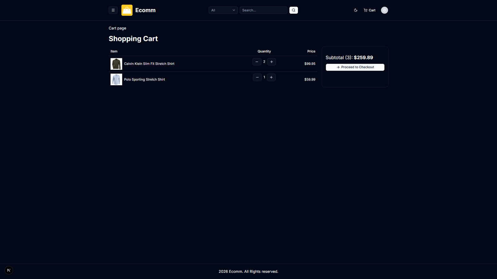Screen dimensions: 497x279
Task: Select the $59.99 price cell
Action: [310, 80]
